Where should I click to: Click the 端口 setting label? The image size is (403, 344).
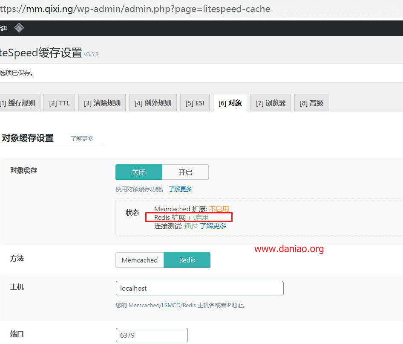pos(17,334)
